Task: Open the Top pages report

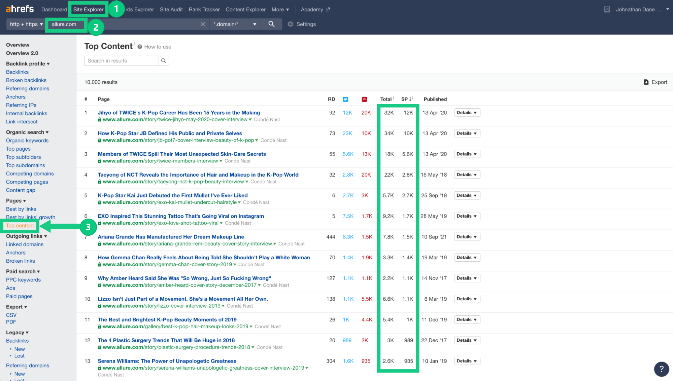Action: pos(18,149)
